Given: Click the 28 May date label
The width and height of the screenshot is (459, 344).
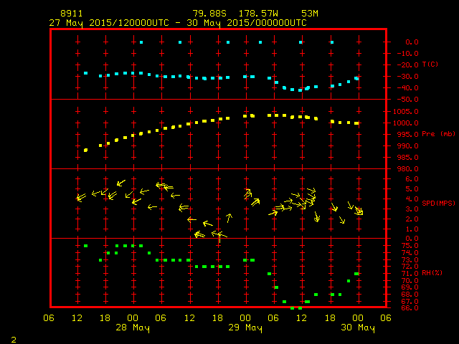Looking at the screenshot, I should pos(133,328).
